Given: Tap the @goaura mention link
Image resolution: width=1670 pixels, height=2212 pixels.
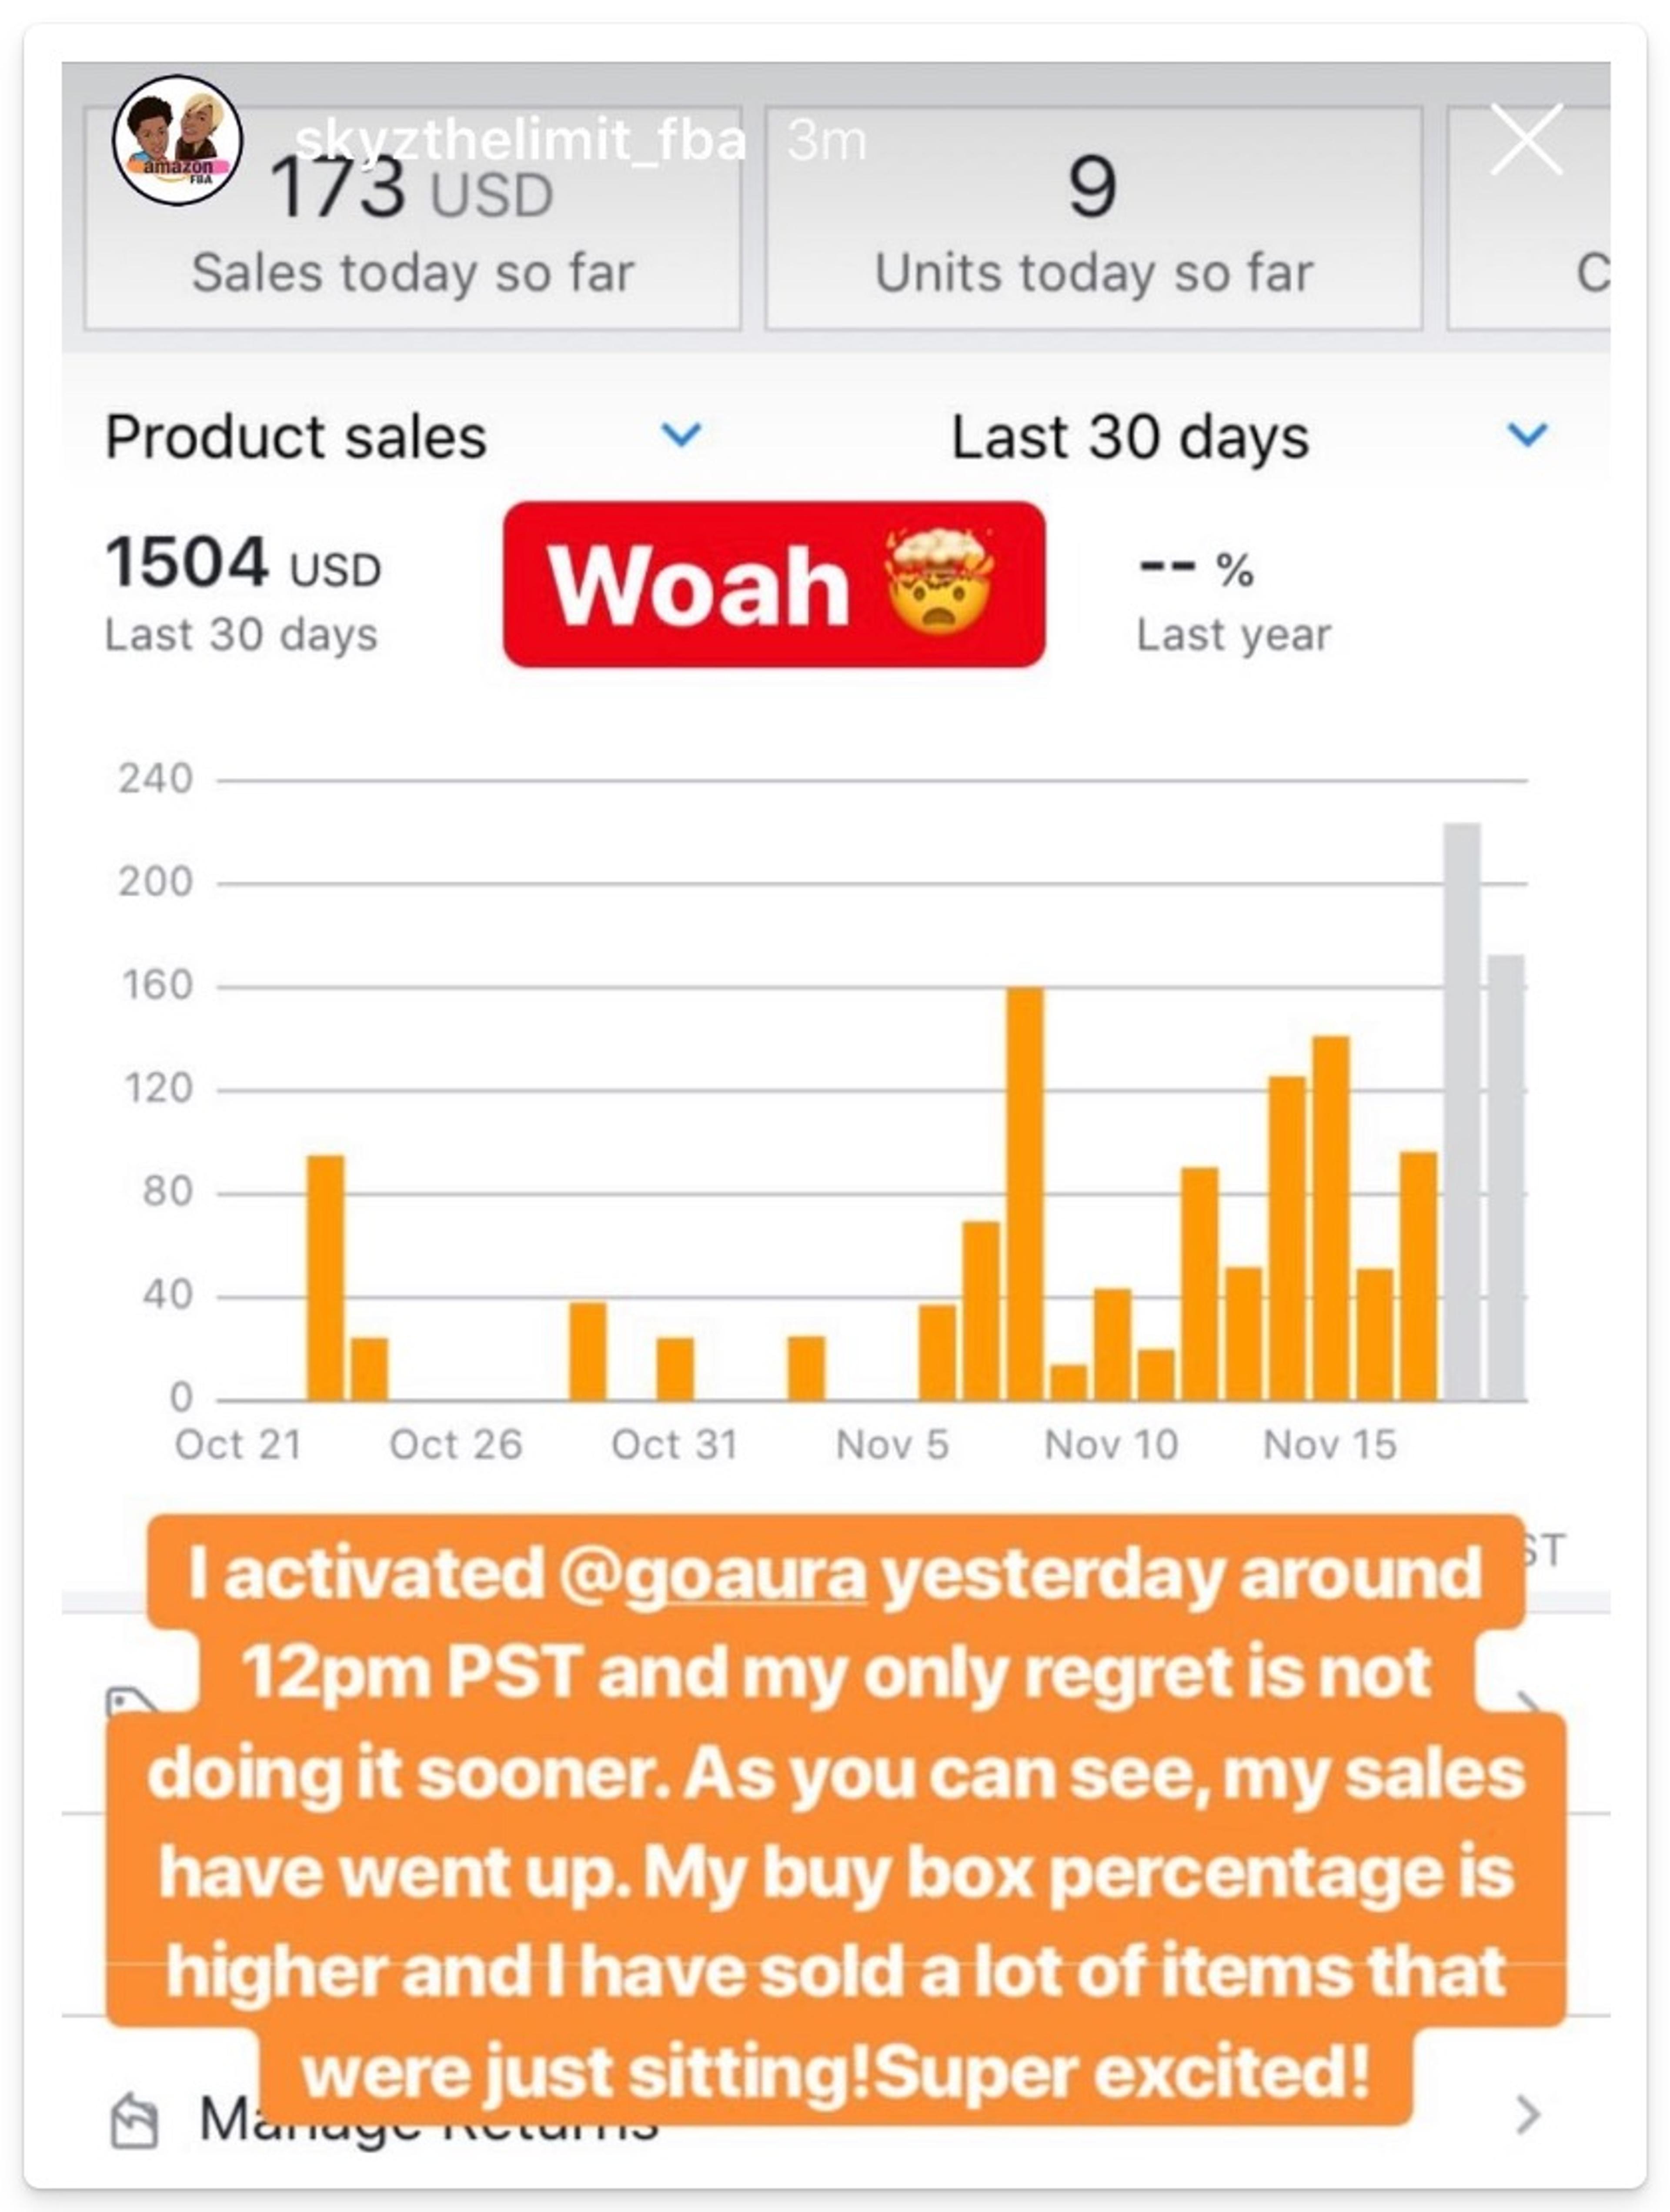Looking at the screenshot, I should [711, 1573].
